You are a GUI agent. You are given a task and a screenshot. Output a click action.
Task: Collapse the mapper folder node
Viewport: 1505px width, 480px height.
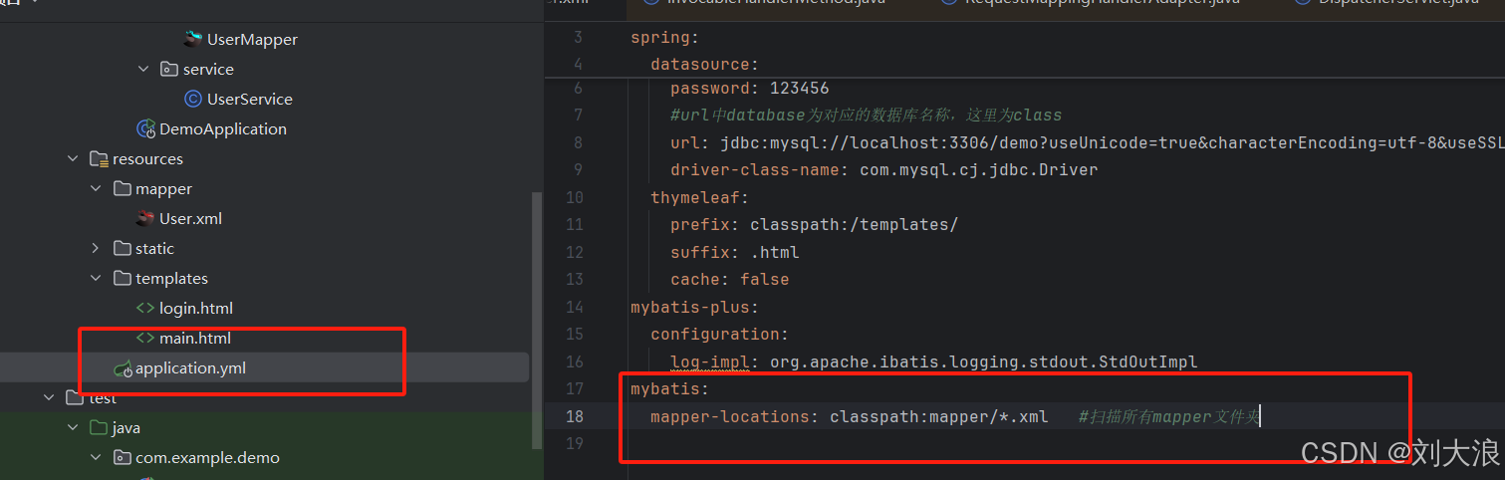[96, 188]
